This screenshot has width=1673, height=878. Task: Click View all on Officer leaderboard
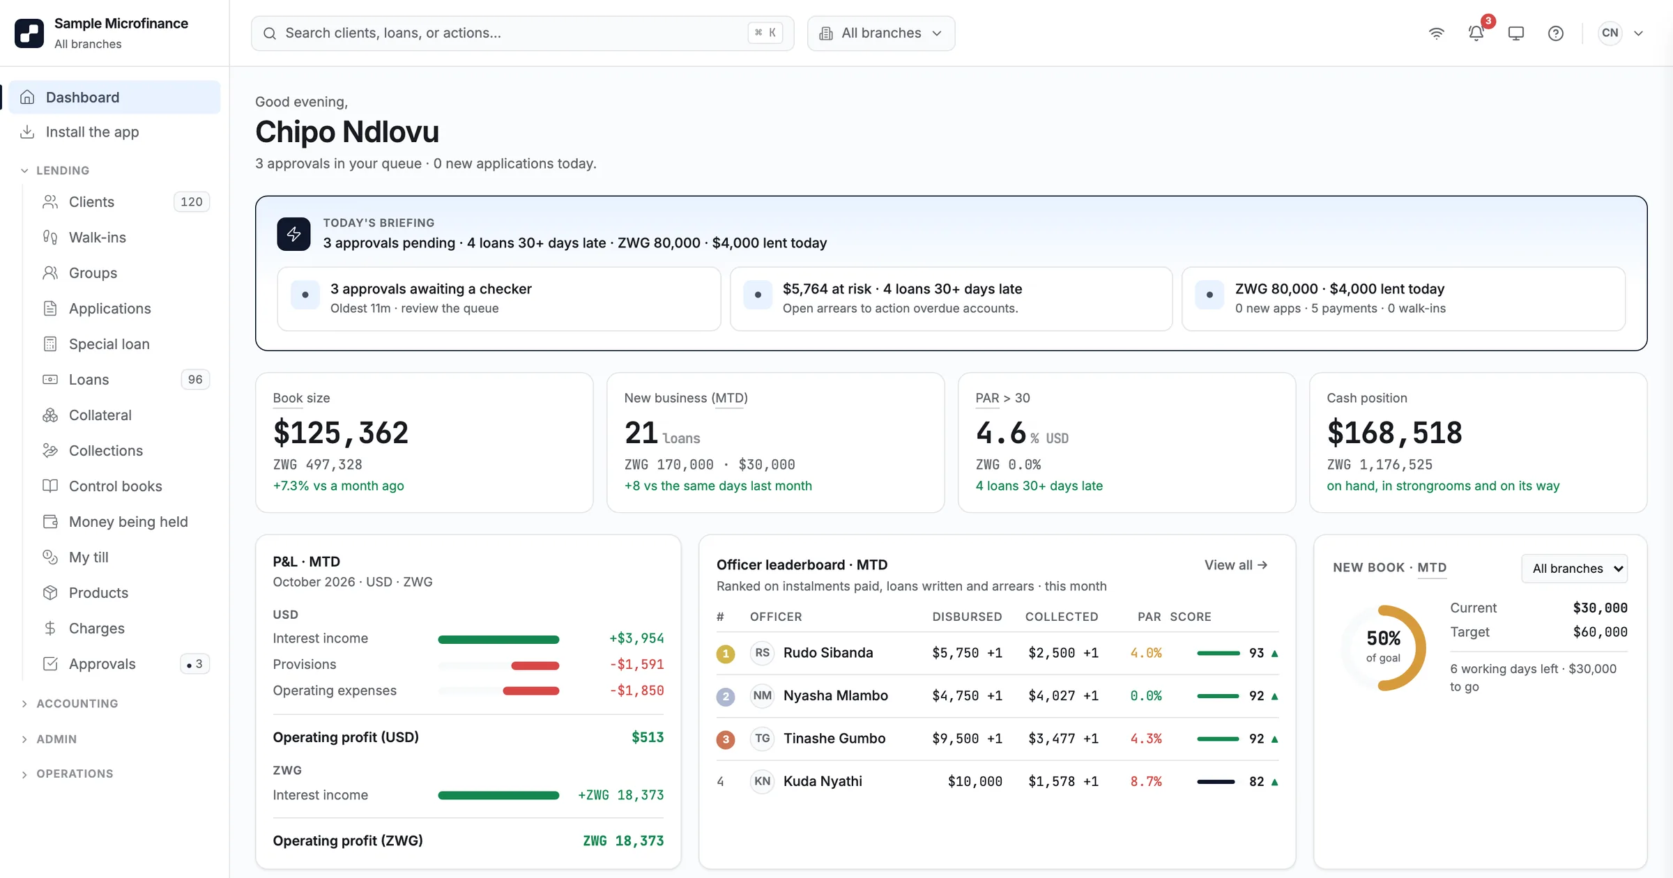(x=1236, y=564)
